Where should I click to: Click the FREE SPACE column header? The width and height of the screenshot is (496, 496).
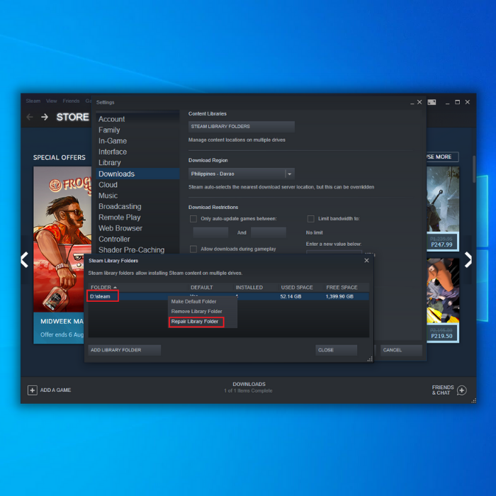342,287
